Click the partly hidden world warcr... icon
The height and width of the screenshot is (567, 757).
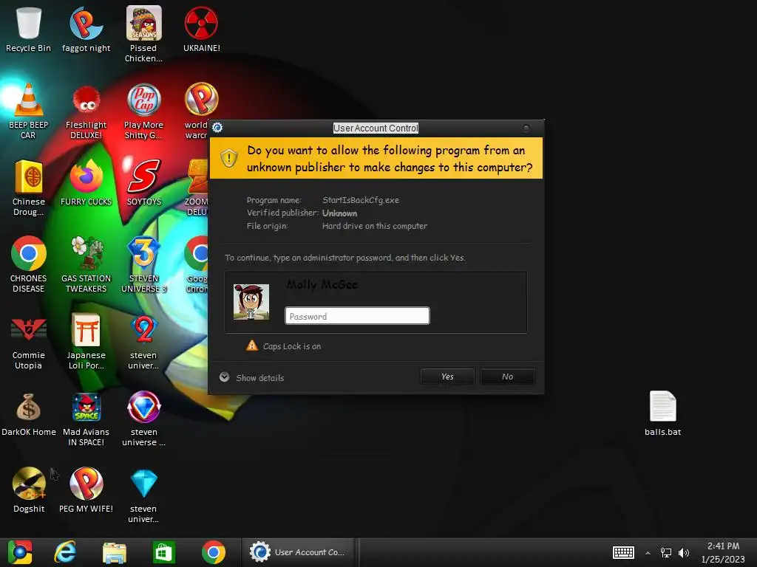[196, 111]
